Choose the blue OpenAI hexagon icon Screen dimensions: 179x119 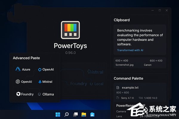[40, 69]
